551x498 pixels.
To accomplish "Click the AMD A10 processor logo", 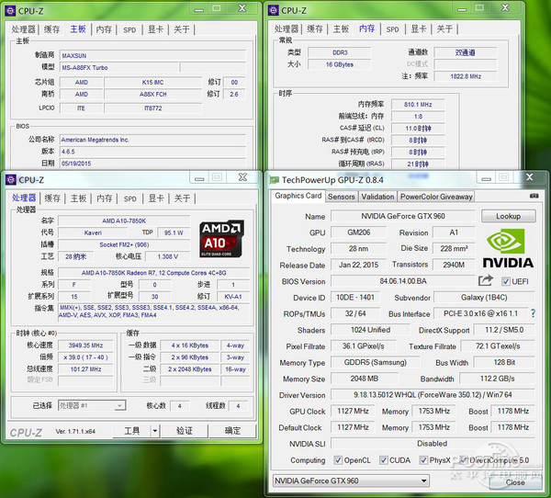I will (x=221, y=239).
